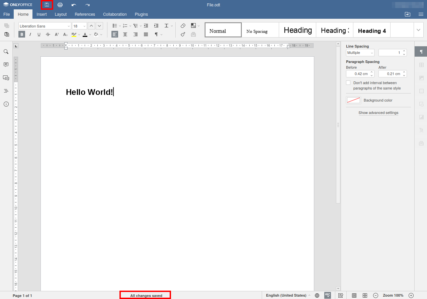Image resolution: width=427 pixels, height=299 pixels.
Task: Click the Copy style paintbrush icon
Action: pyautogui.click(x=183, y=34)
